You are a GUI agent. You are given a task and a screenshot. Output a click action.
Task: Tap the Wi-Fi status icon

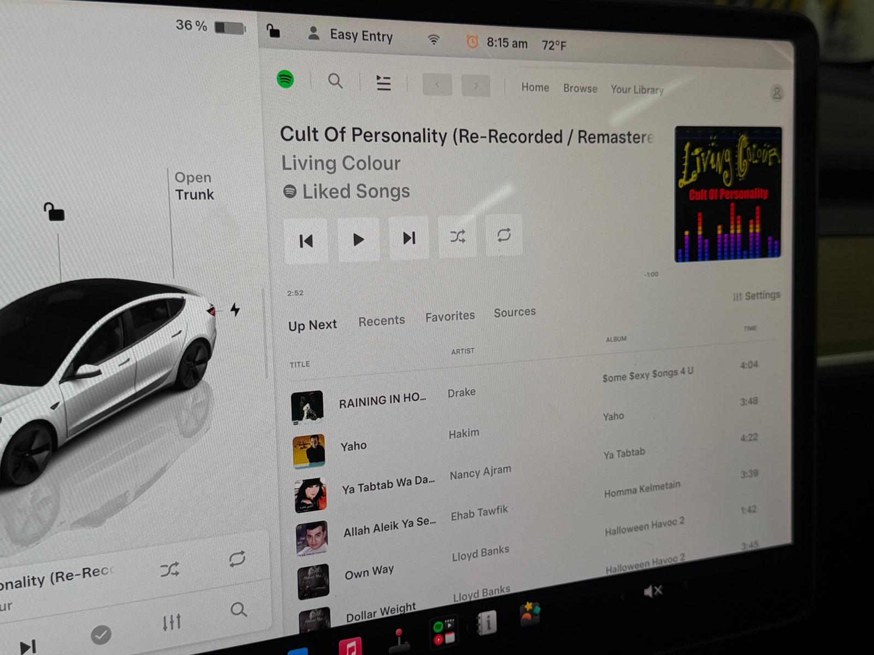pyautogui.click(x=433, y=39)
